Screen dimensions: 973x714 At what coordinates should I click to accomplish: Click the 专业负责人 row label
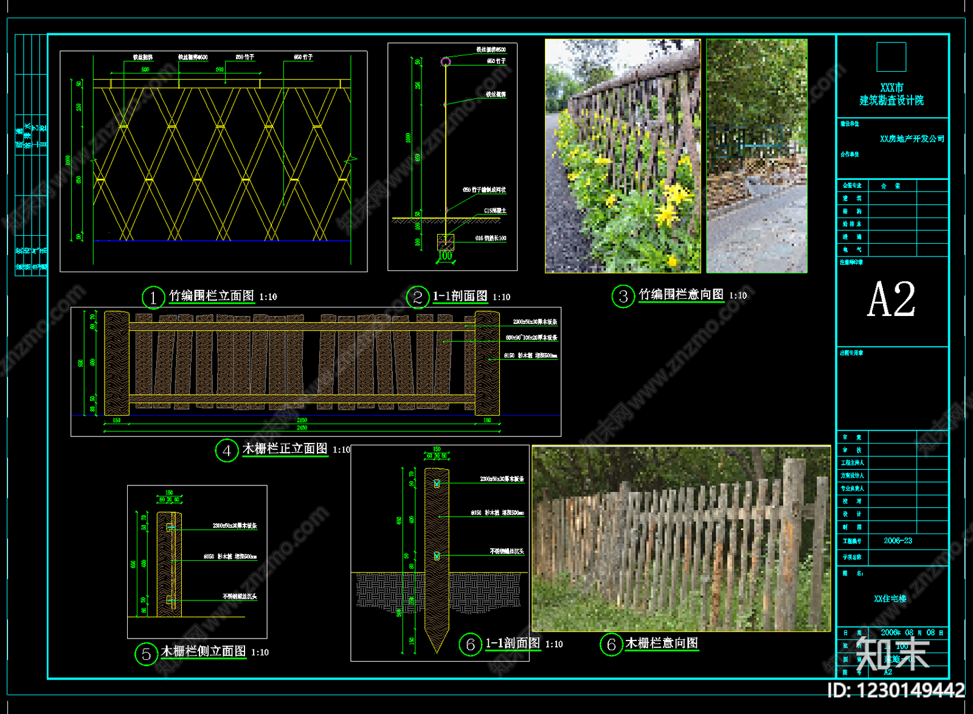[x=853, y=489]
